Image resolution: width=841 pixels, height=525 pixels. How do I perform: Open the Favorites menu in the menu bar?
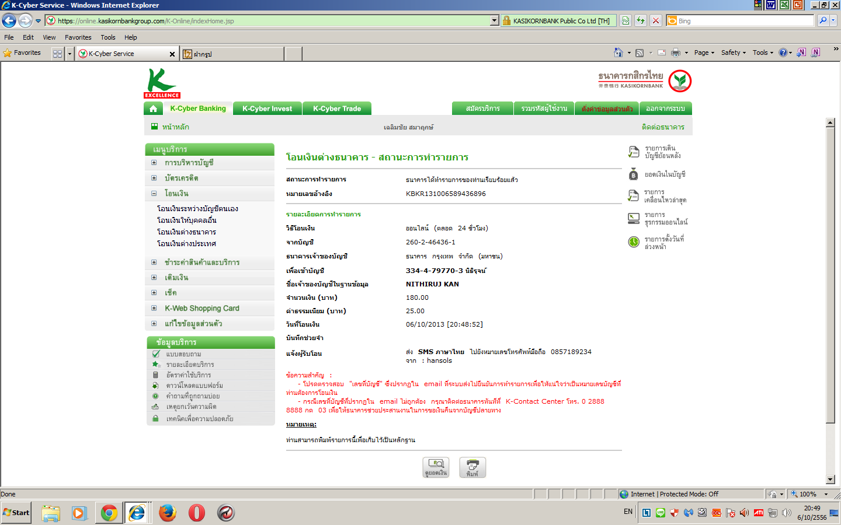78,37
